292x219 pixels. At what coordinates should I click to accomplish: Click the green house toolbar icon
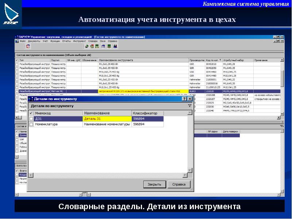(87, 47)
